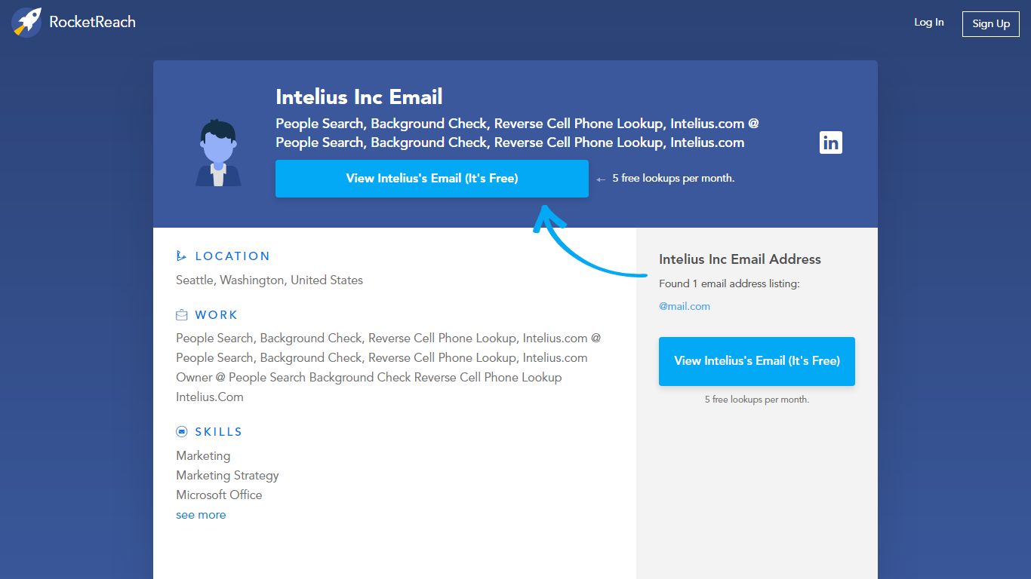Open the Log In link
Screen dimensions: 1031x579
[929, 23]
